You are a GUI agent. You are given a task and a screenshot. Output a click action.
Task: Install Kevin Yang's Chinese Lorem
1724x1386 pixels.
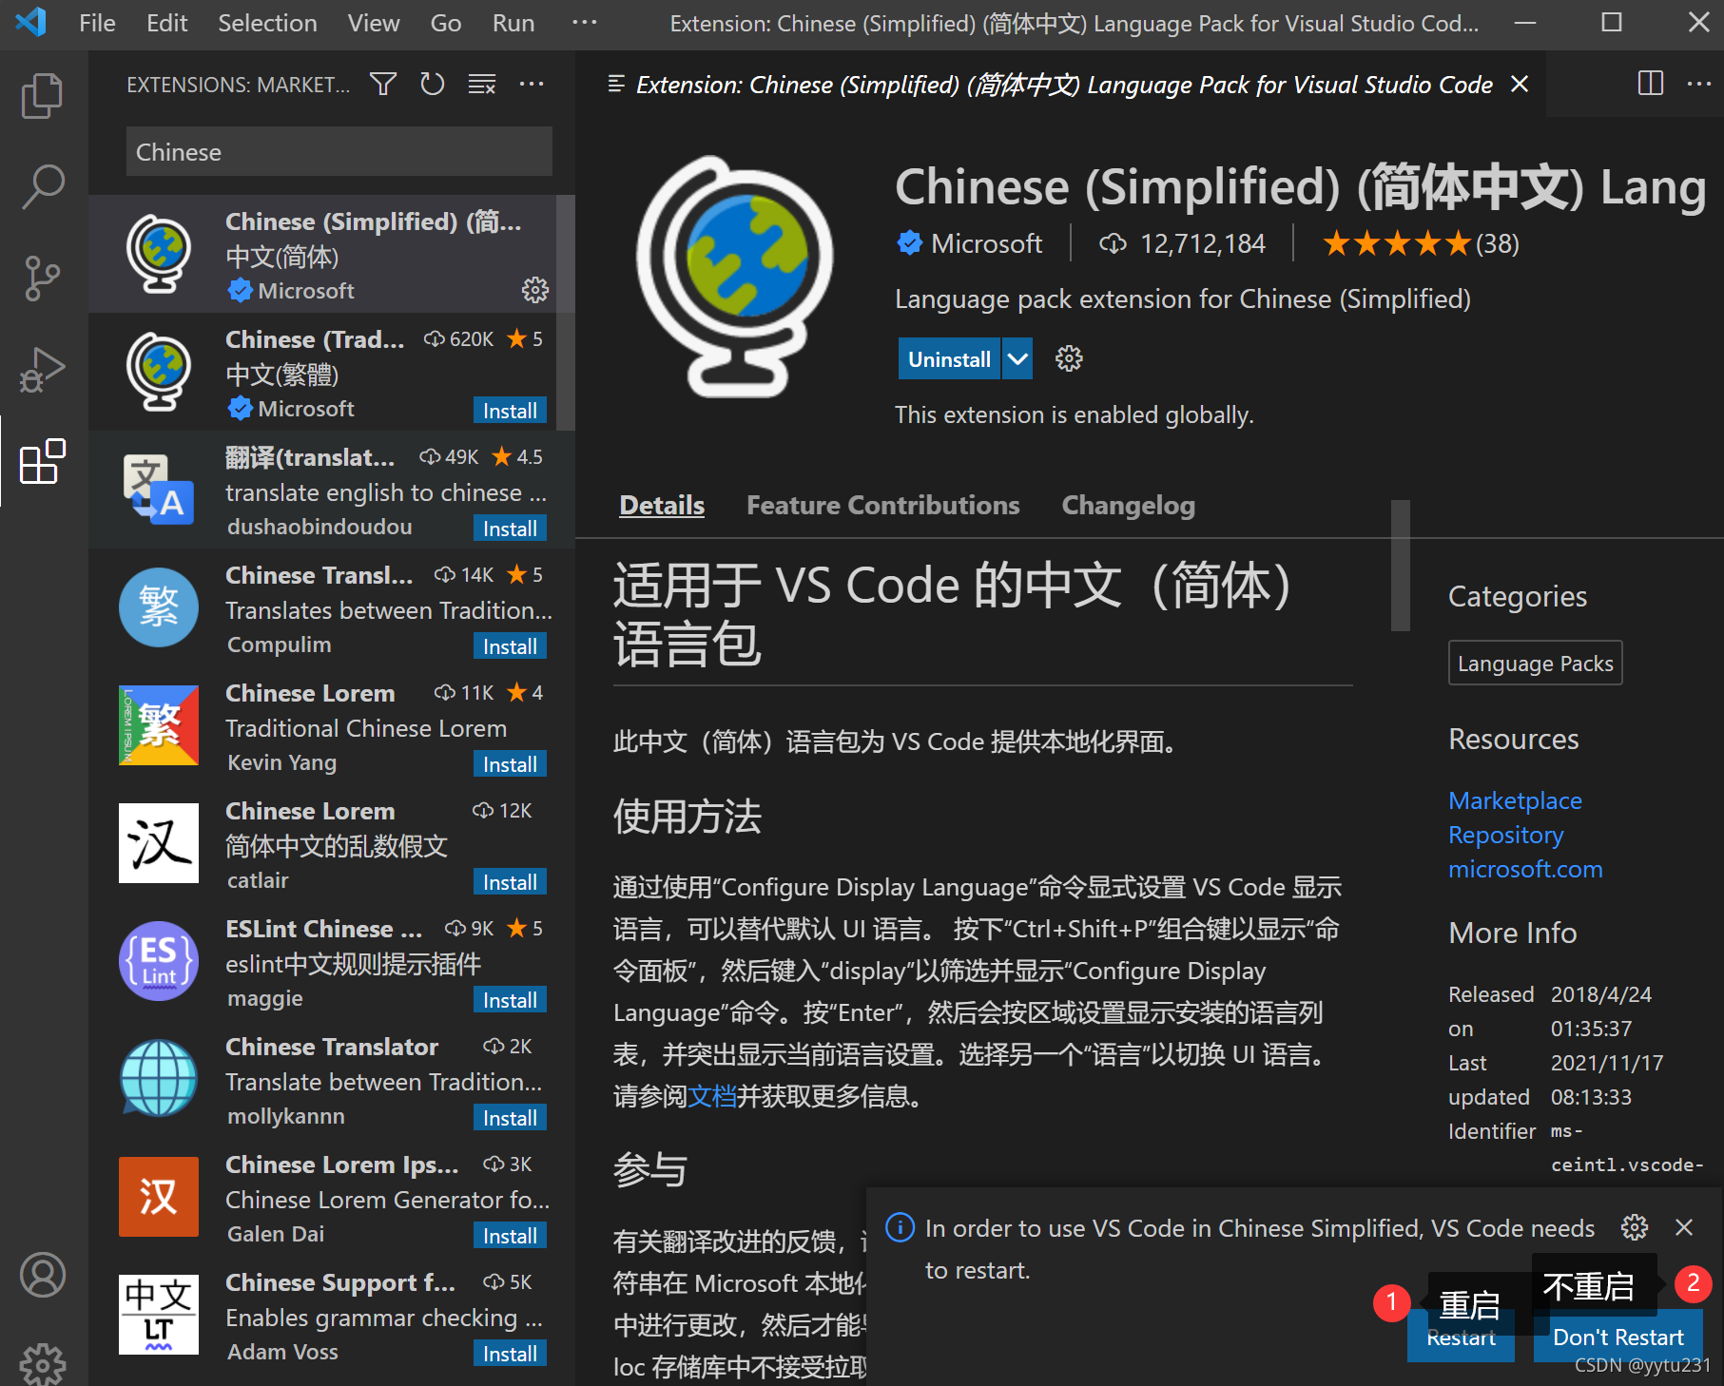click(510, 763)
